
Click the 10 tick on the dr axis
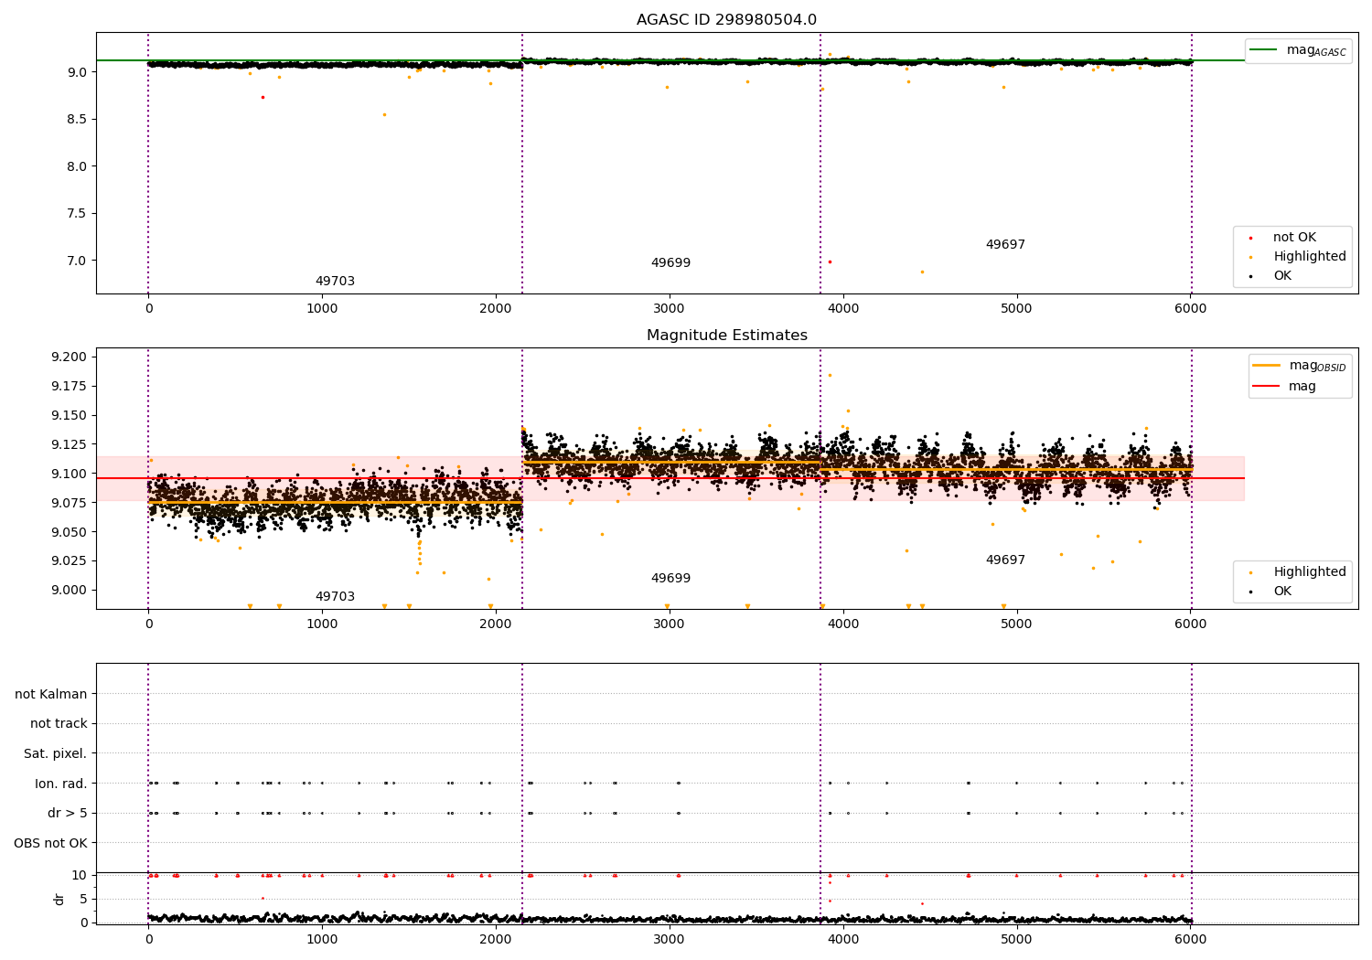[80, 876]
